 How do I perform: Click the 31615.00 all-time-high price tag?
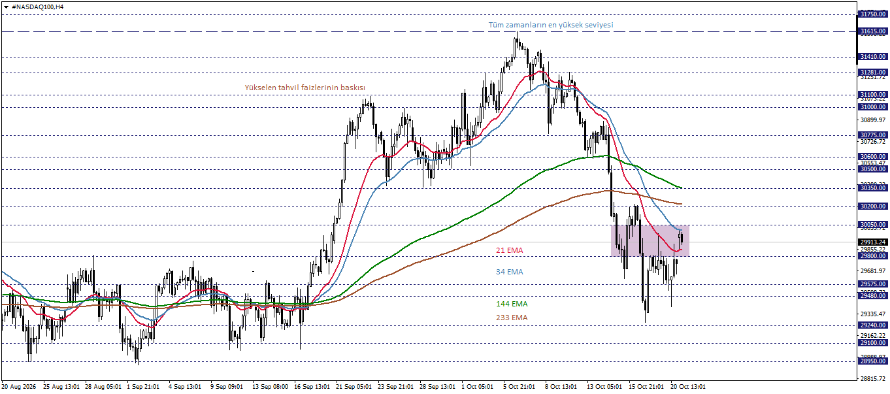click(873, 31)
